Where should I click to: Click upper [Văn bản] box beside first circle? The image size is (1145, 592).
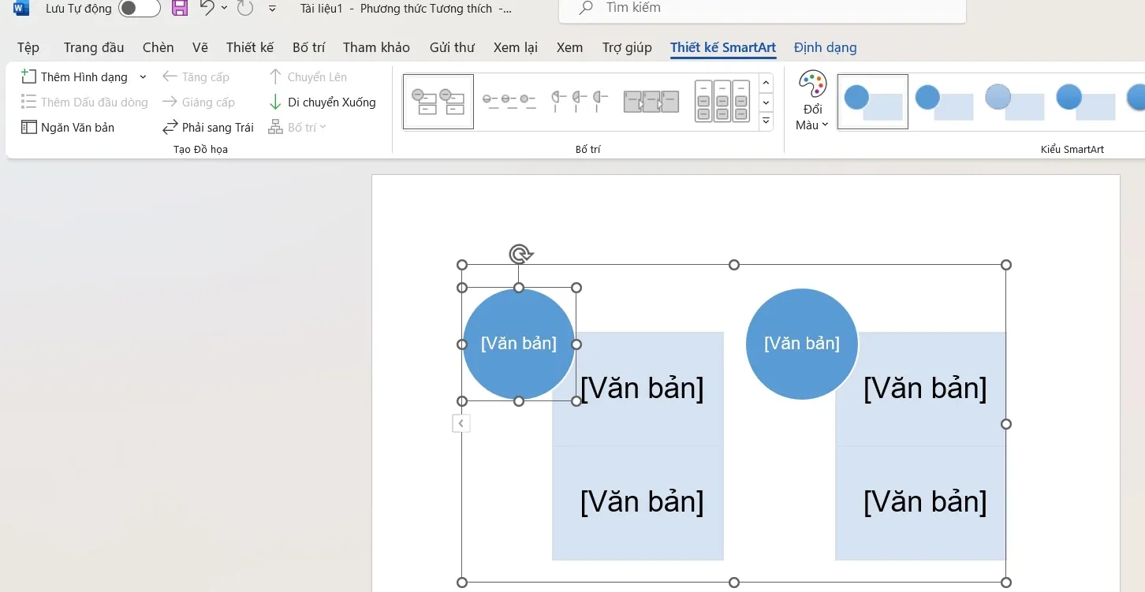642,389
